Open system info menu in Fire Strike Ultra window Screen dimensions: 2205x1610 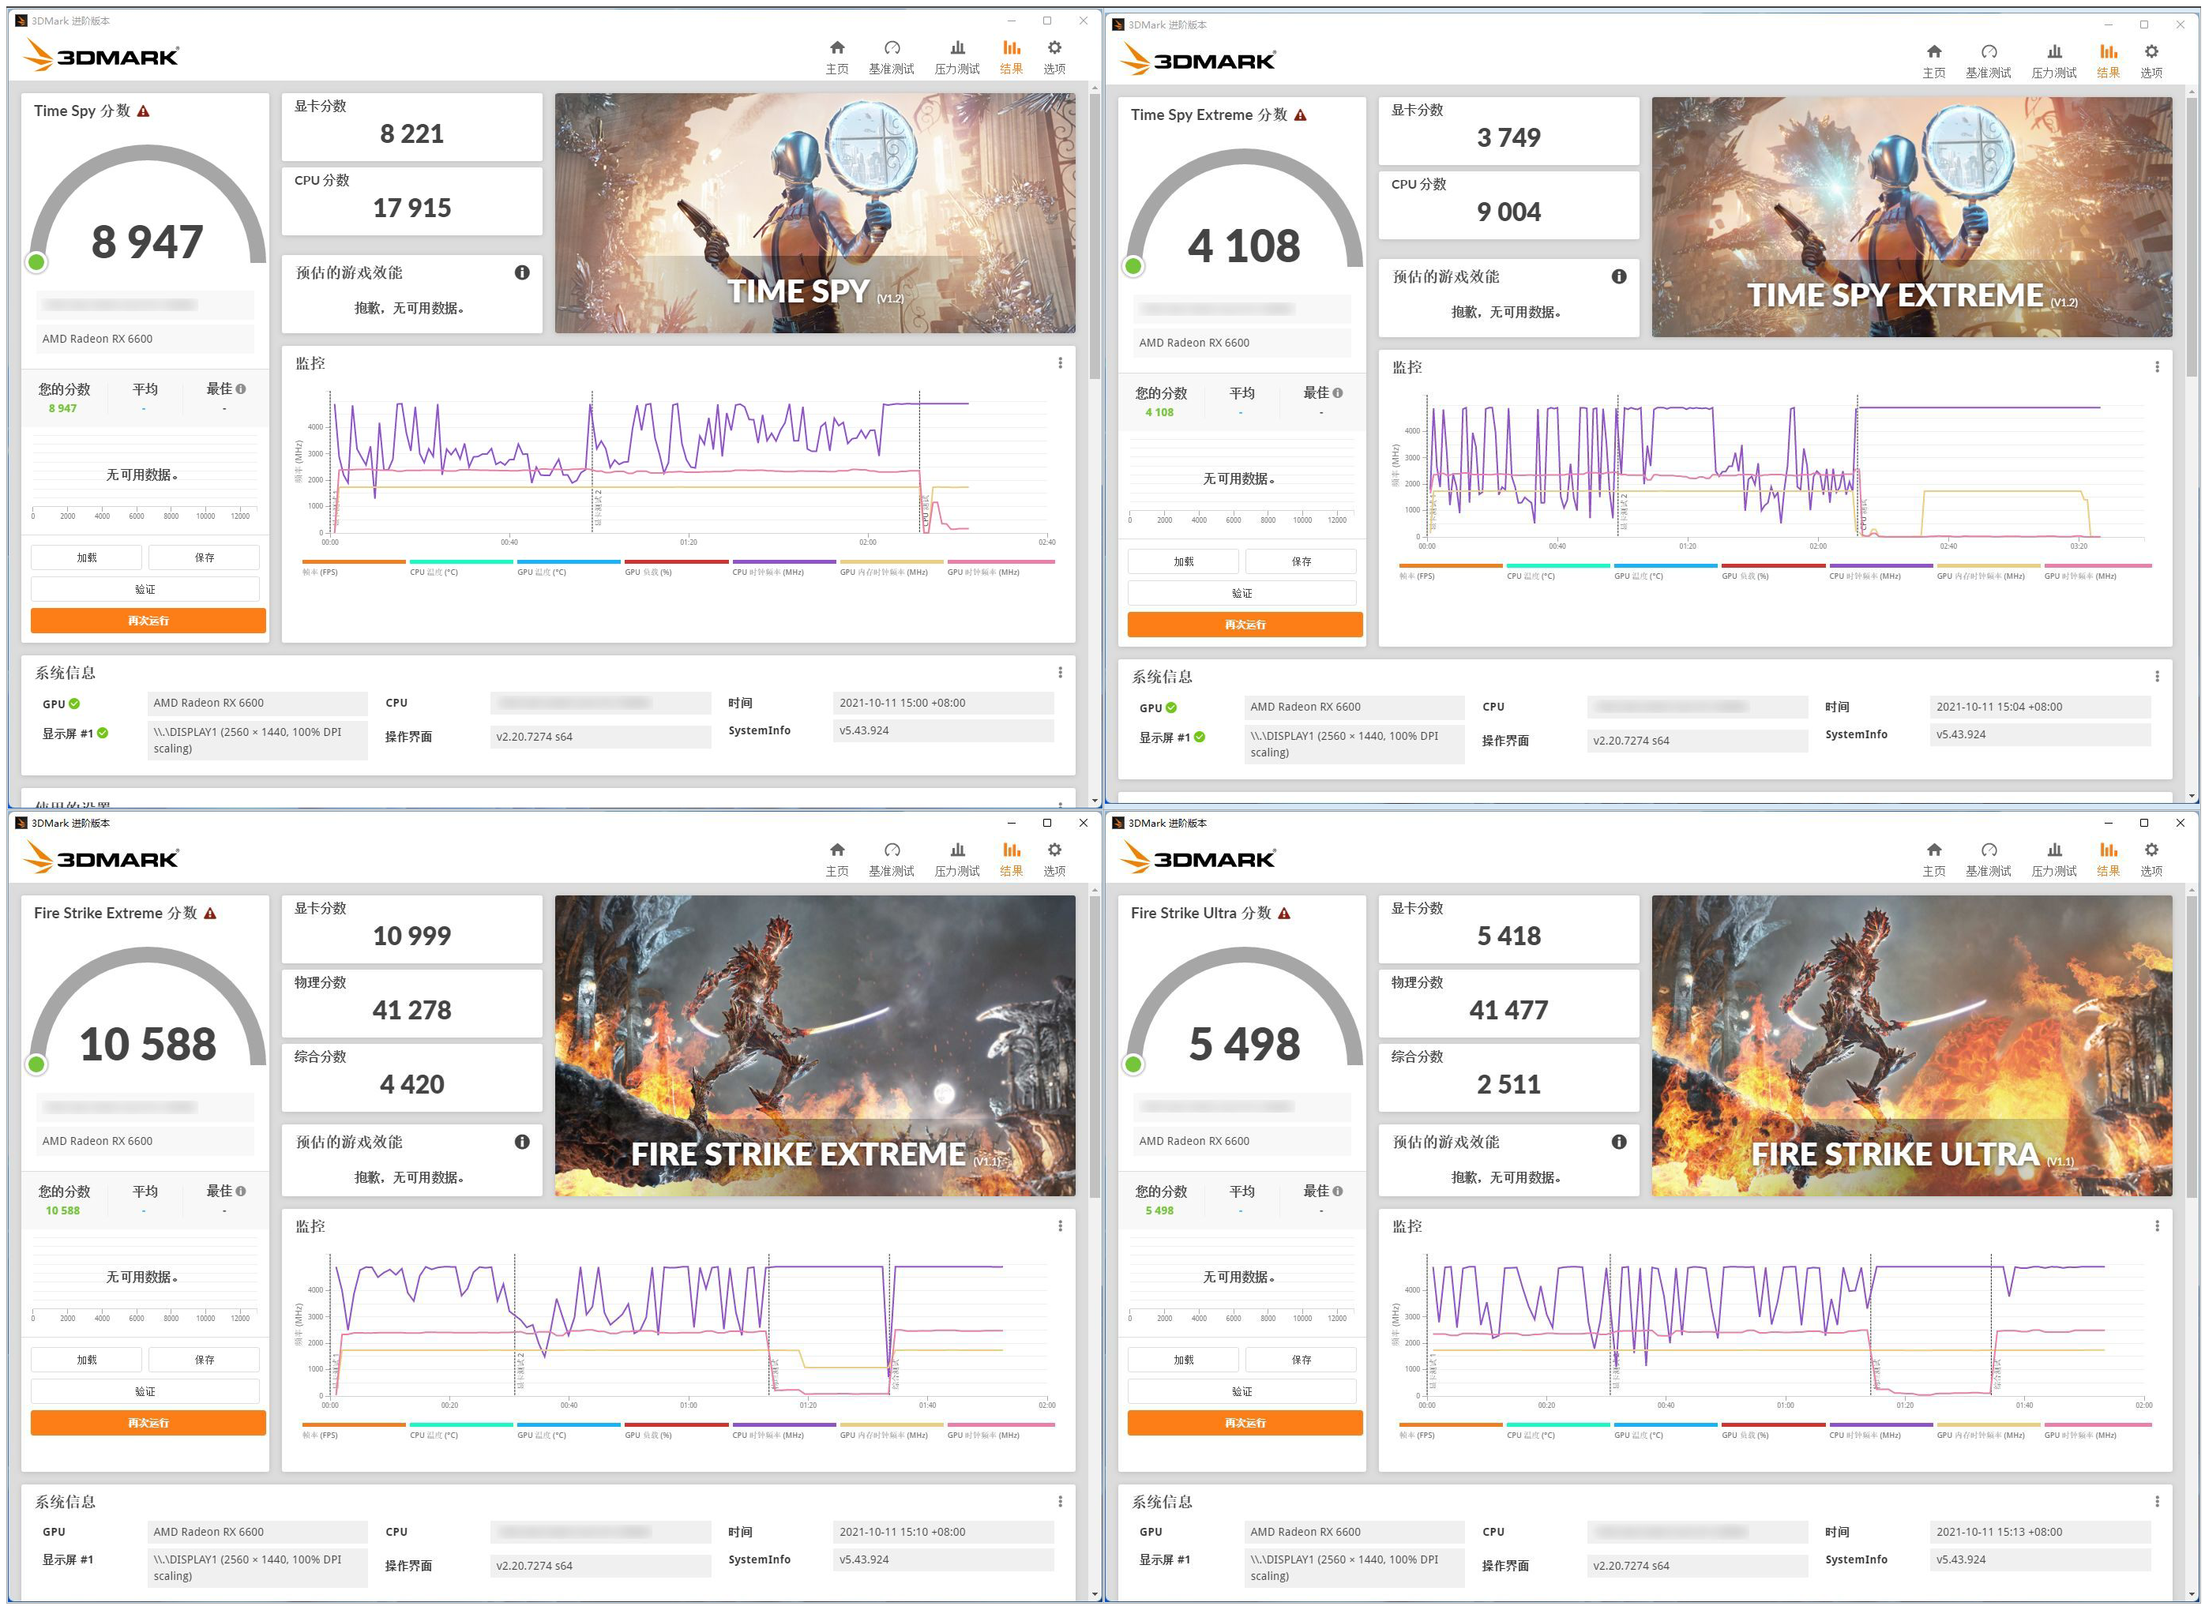(x=2156, y=1502)
